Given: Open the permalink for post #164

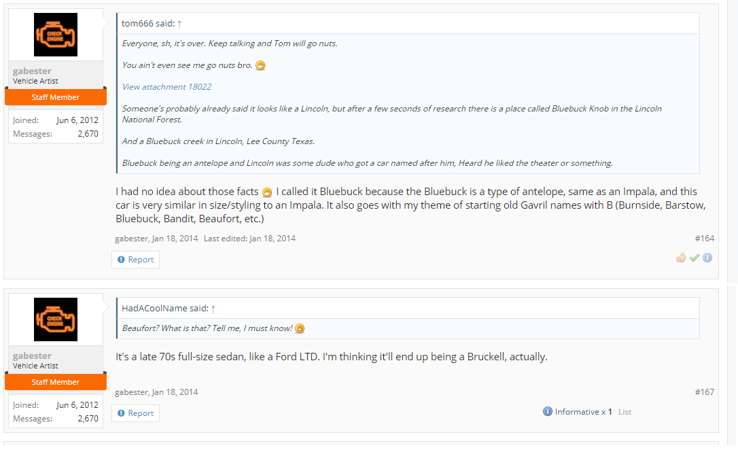Looking at the screenshot, I should [x=704, y=239].
